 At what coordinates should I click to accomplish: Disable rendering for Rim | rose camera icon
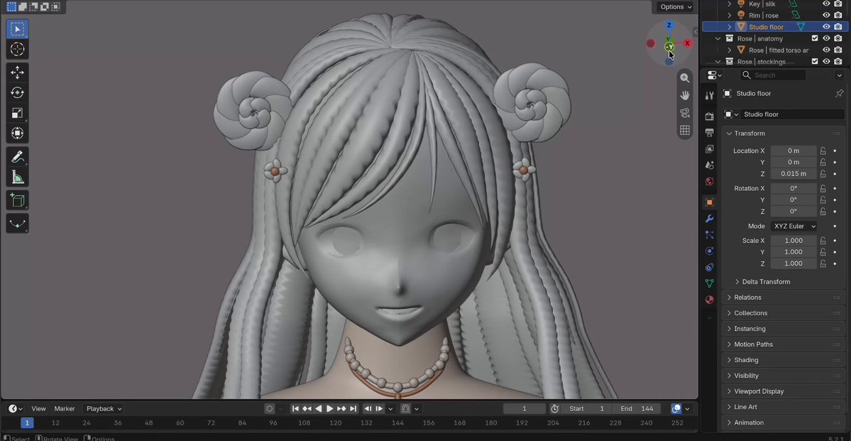(x=838, y=15)
